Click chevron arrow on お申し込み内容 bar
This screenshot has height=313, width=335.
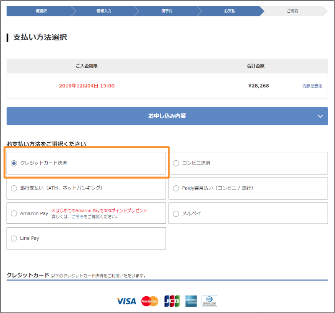point(320,116)
